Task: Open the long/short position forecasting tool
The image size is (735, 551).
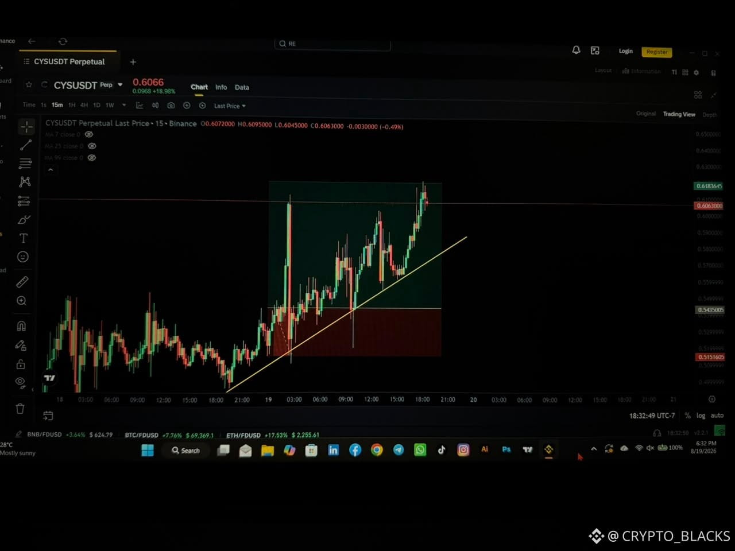Action: click(24, 201)
